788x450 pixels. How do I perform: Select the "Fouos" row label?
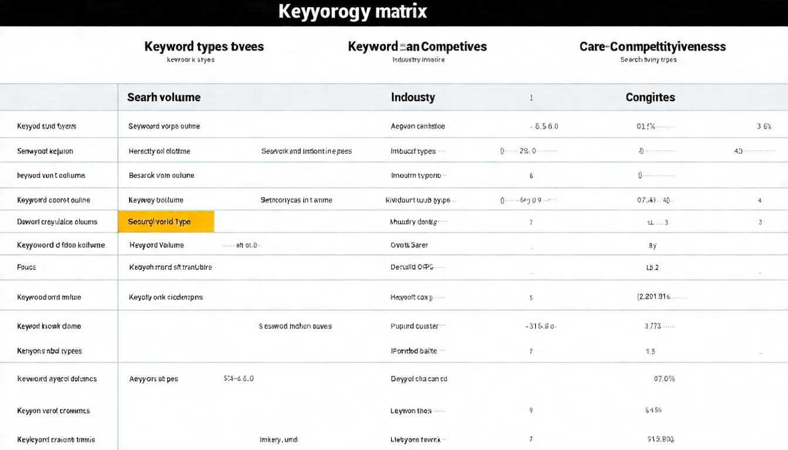tap(26, 267)
